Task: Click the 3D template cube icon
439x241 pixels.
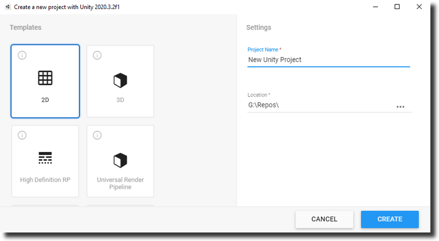Action: point(120,80)
